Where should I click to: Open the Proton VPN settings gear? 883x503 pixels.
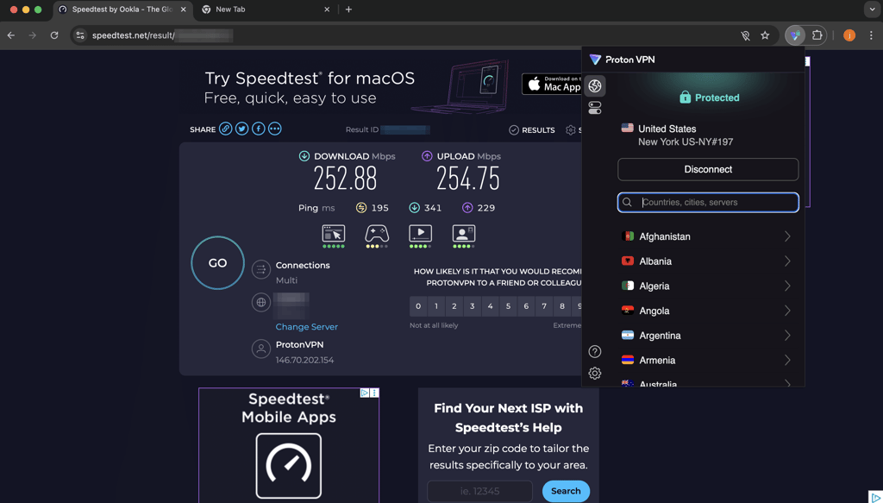595,373
